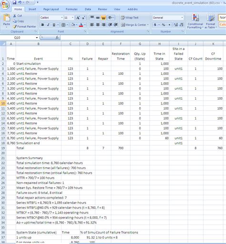The width and height of the screenshot is (226, 244).
Task: Toggle Italic formatting
Action: pos(48,25)
